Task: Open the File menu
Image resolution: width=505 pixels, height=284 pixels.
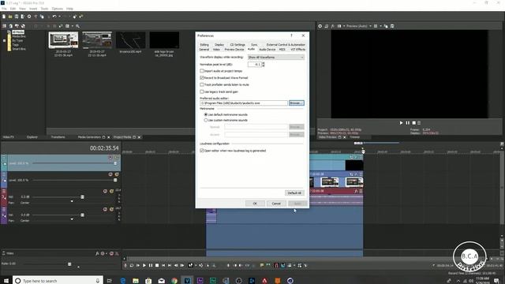Action: pyautogui.click(x=4, y=9)
